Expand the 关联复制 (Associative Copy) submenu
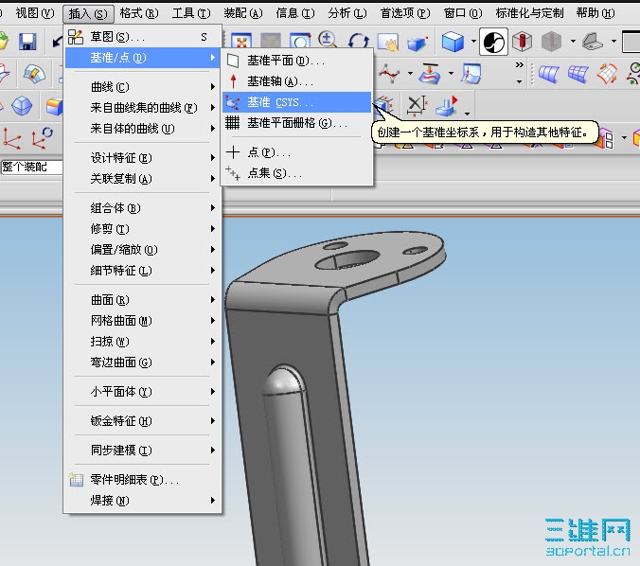This screenshot has height=566, width=640. pyautogui.click(x=143, y=178)
